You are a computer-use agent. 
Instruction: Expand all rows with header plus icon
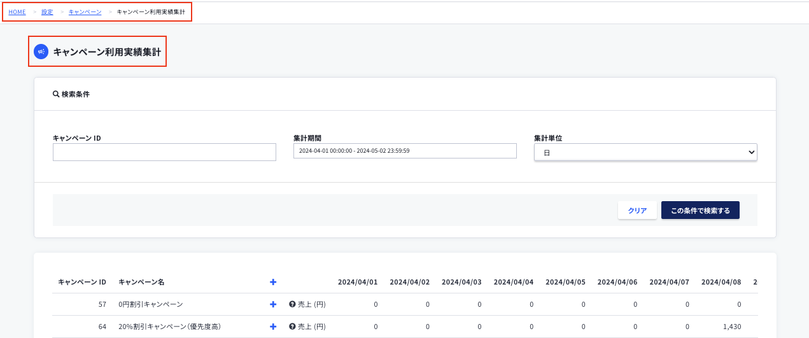pyautogui.click(x=273, y=282)
